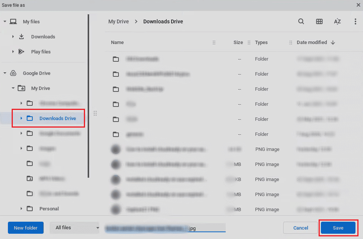
Task: Sort by the Types column header
Action: (x=261, y=43)
